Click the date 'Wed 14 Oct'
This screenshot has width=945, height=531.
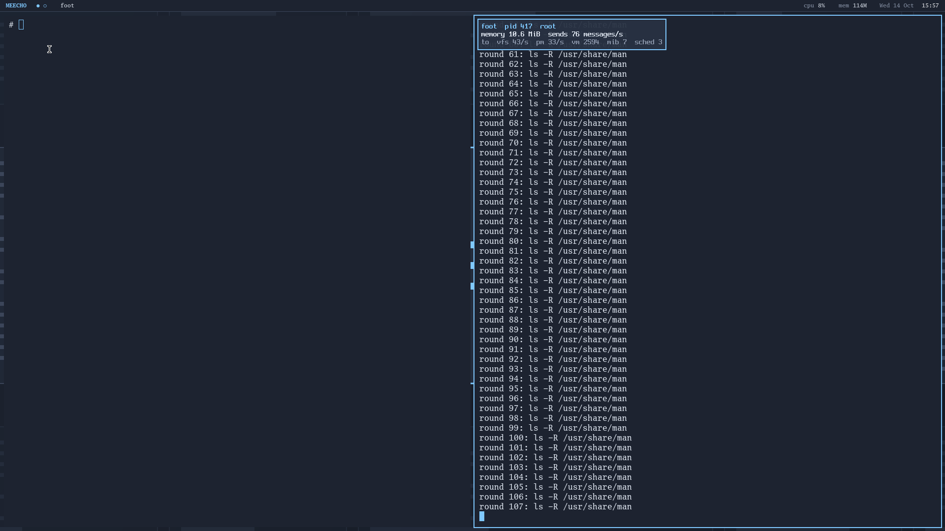[x=896, y=5]
